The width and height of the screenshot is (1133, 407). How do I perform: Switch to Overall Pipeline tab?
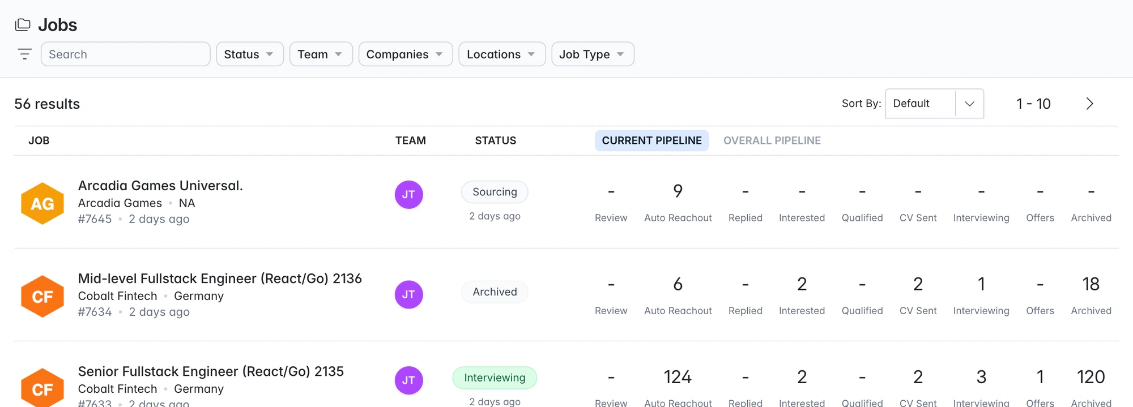tap(772, 140)
